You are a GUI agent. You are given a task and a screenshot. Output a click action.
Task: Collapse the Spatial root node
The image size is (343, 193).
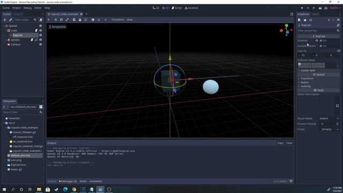[4, 26]
